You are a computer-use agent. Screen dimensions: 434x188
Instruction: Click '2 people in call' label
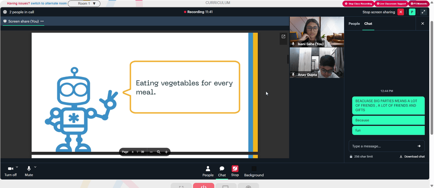[22, 12]
